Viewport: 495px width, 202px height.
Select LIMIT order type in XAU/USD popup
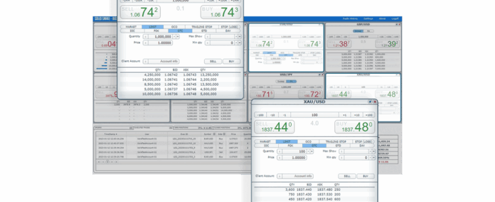(x=286, y=142)
